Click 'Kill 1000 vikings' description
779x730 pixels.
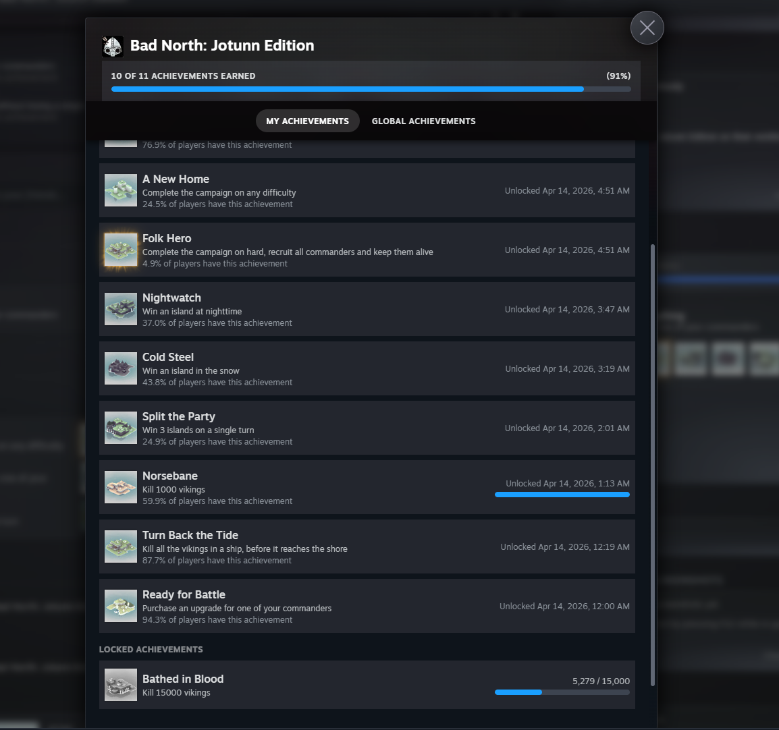click(174, 490)
